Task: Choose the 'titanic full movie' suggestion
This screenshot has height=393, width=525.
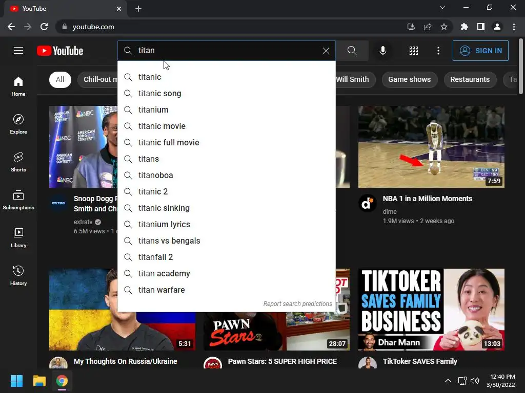Action: tap(226, 143)
